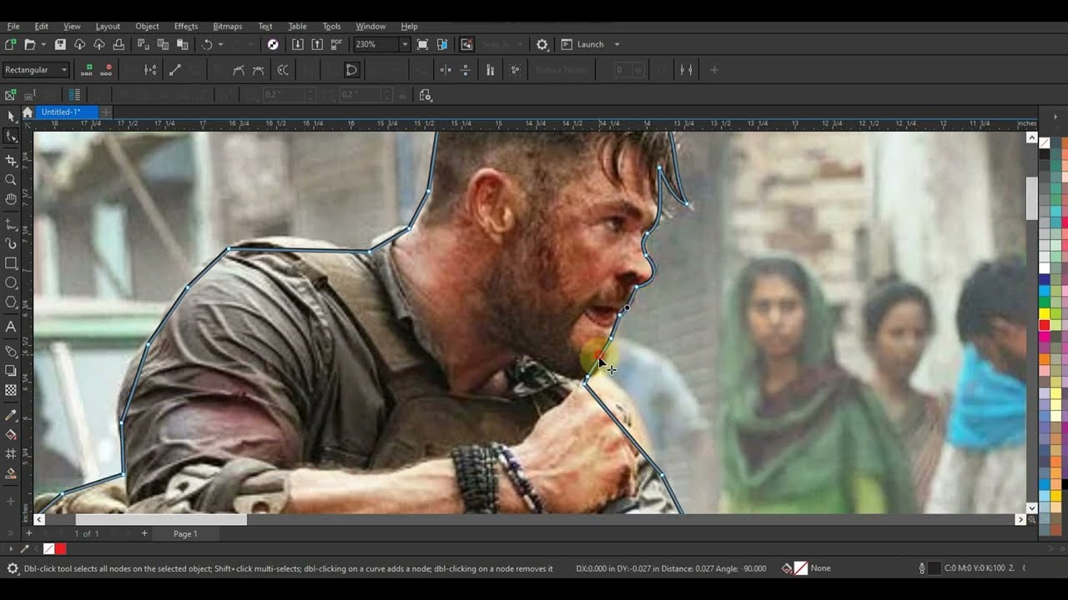Pick the no-color swatch atop palette
Viewport: 1068px width, 600px height.
point(1044,142)
